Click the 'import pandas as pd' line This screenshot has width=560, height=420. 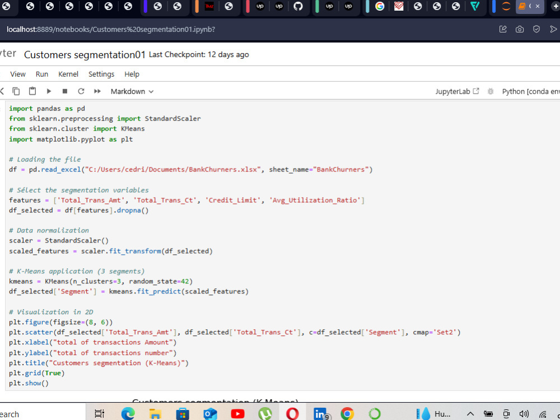tap(47, 108)
